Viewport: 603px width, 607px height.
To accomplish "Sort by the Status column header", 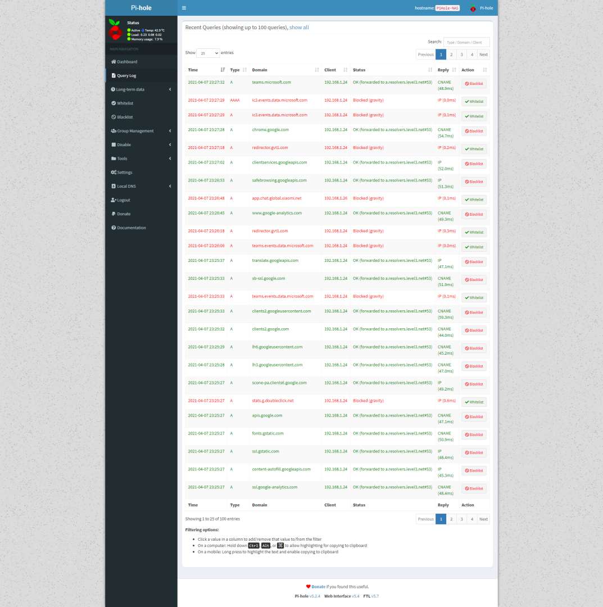I will point(392,70).
